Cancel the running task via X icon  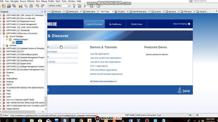[x=198, y=115]
